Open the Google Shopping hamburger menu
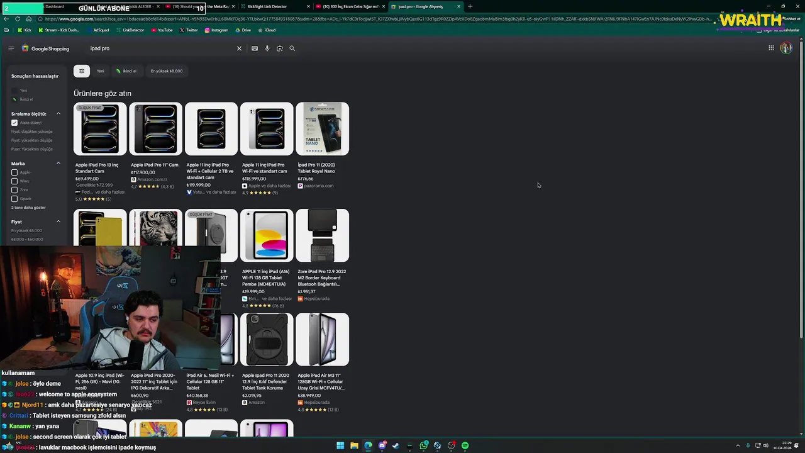 (x=11, y=48)
